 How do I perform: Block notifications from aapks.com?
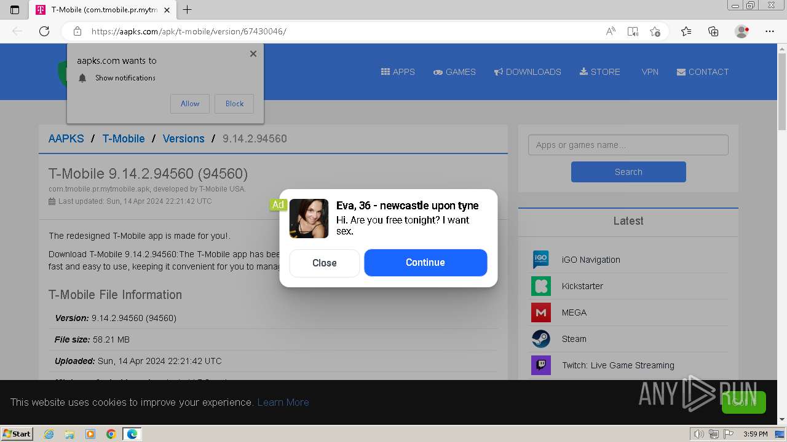pos(234,104)
